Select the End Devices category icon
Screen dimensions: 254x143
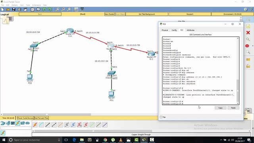pos(8,123)
